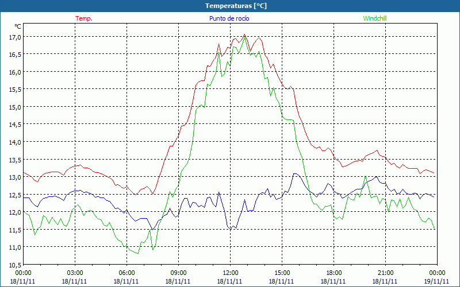460x287 pixels.
Task: Click the "16,5" y-axis value
Action: [15, 55]
